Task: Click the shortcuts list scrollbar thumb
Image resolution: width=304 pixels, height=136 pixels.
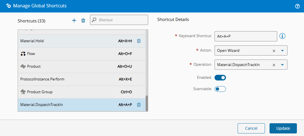Action: (x=147, y=103)
